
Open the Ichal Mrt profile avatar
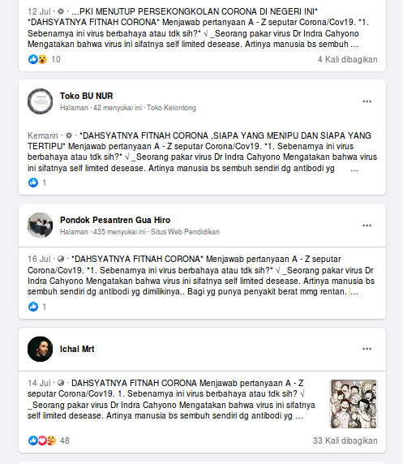coord(41,349)
